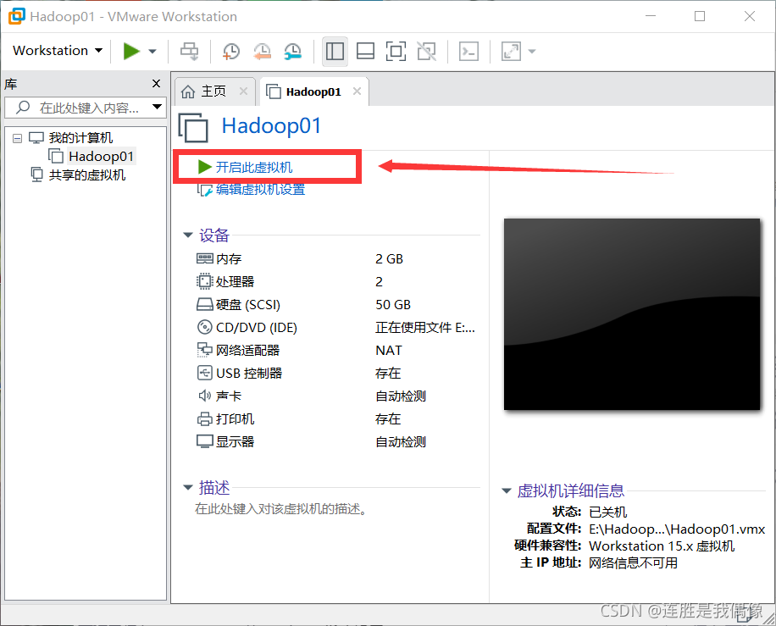The image size is (776, 626).
Task: Take a snapshot of the VM
Action: [x=230, y=51]
